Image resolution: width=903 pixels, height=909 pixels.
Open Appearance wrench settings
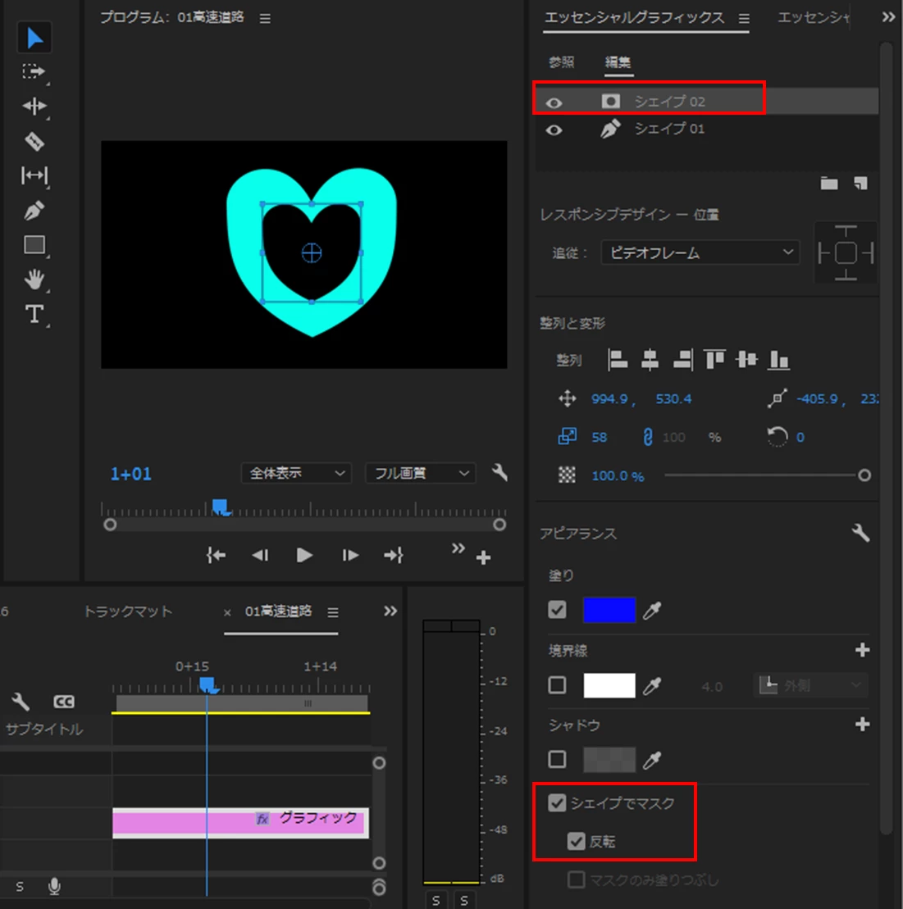[860, 532]
